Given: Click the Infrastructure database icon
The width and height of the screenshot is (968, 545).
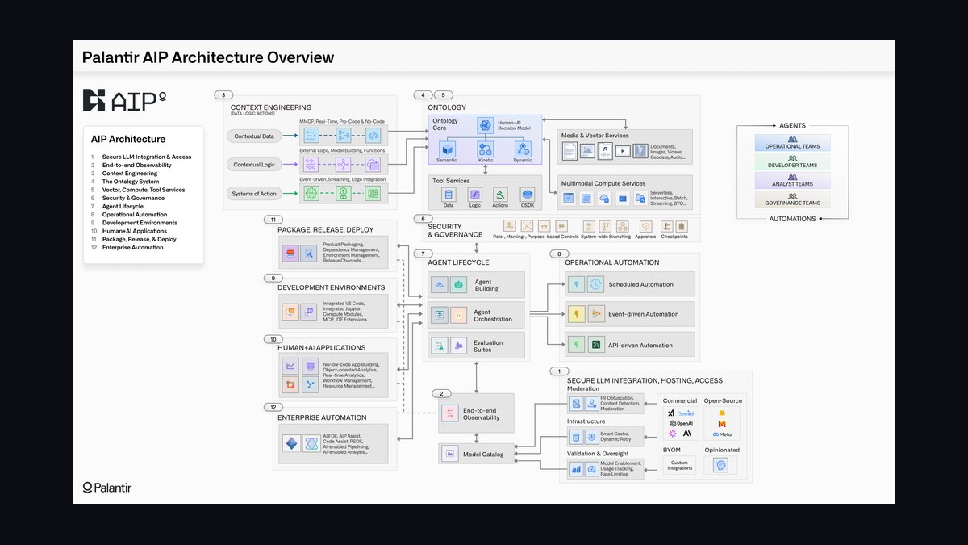Looking at the screenshot, I should point(576,437).
